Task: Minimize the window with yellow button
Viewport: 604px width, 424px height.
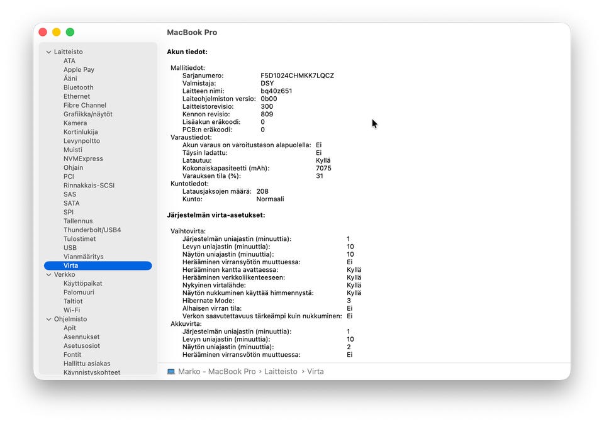Action: [x=56, y=32]
